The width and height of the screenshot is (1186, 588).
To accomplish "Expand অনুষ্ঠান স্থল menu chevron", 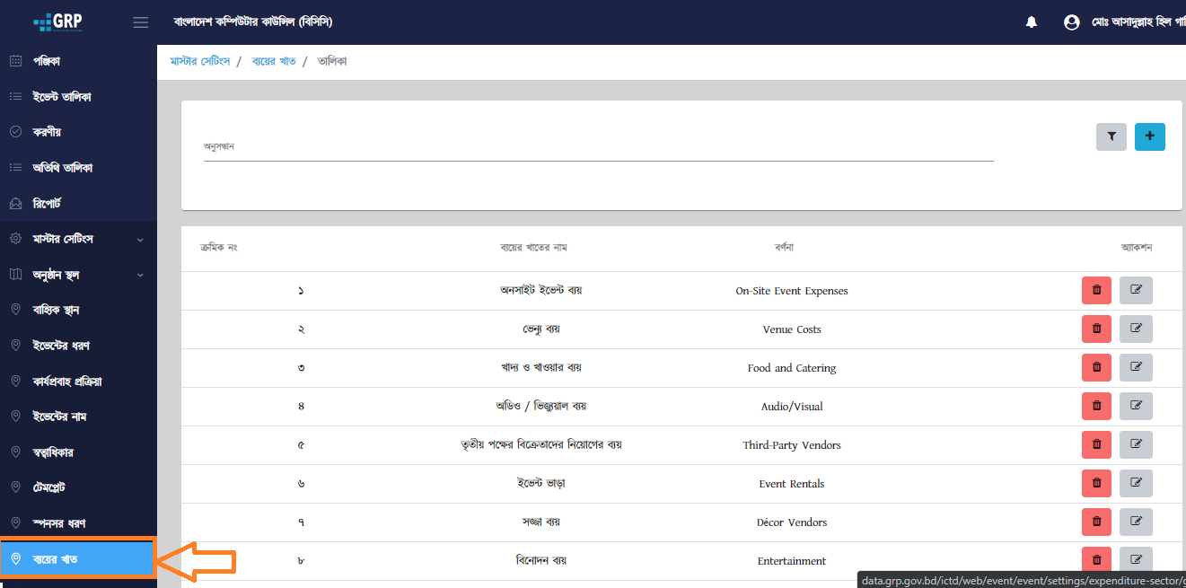I will pyautogui.click(x=140, y=275).
